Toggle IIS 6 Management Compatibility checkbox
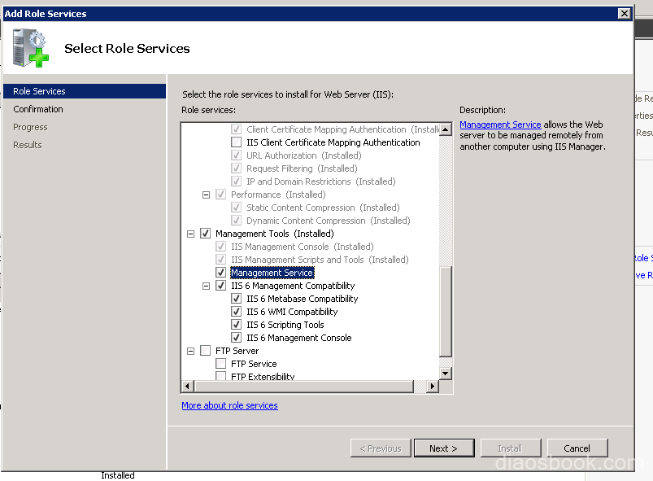The width and height of the screenshot is (653, 481). tap(220, 286)
